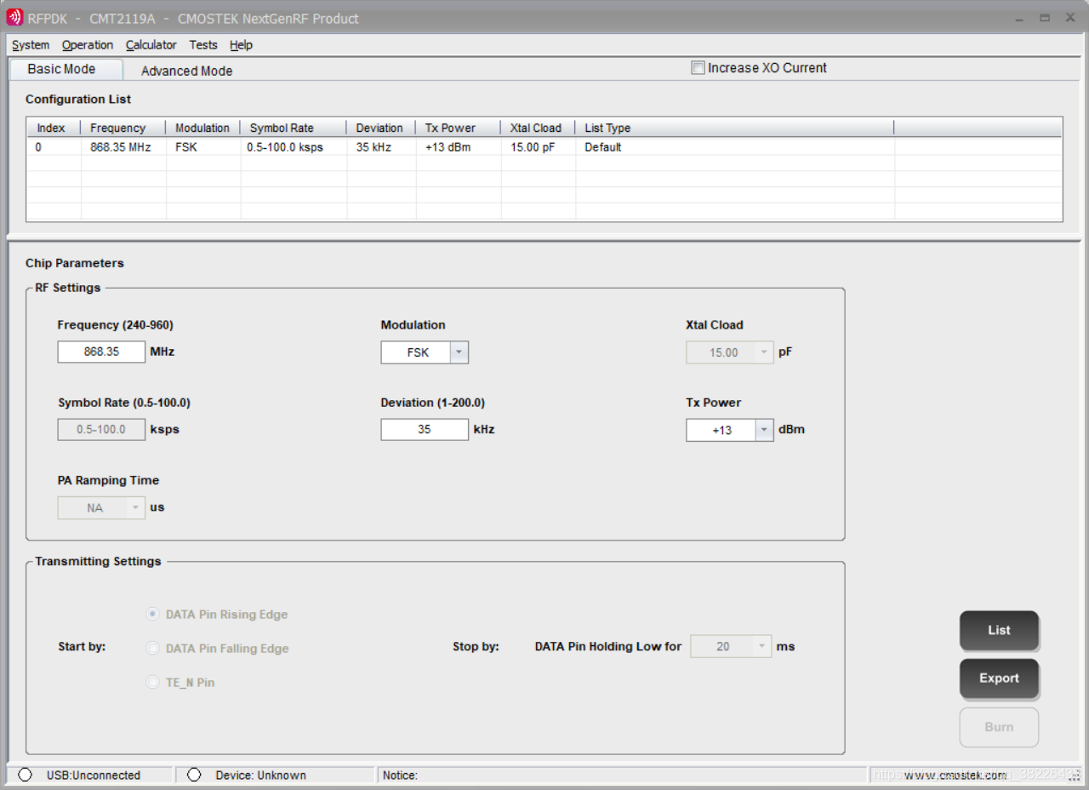Screen dimensions: 1089x790
Task: Click the Deviation input field
Action: (x=425, y=430)
